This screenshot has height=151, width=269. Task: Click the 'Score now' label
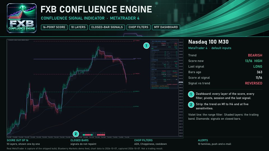pos(196,61)
